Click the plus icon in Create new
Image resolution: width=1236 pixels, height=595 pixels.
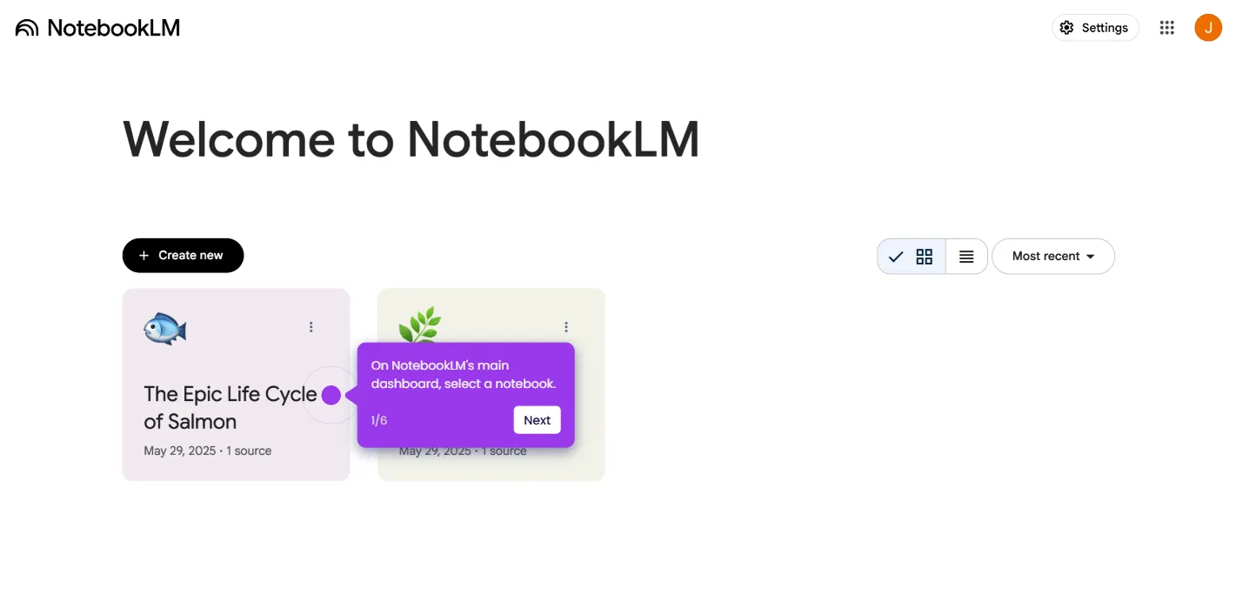tap(144, 256)
